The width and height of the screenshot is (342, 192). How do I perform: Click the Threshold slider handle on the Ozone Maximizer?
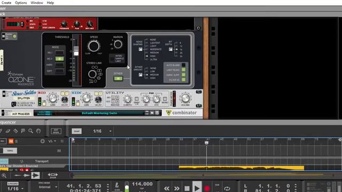(x=76, y=51)
